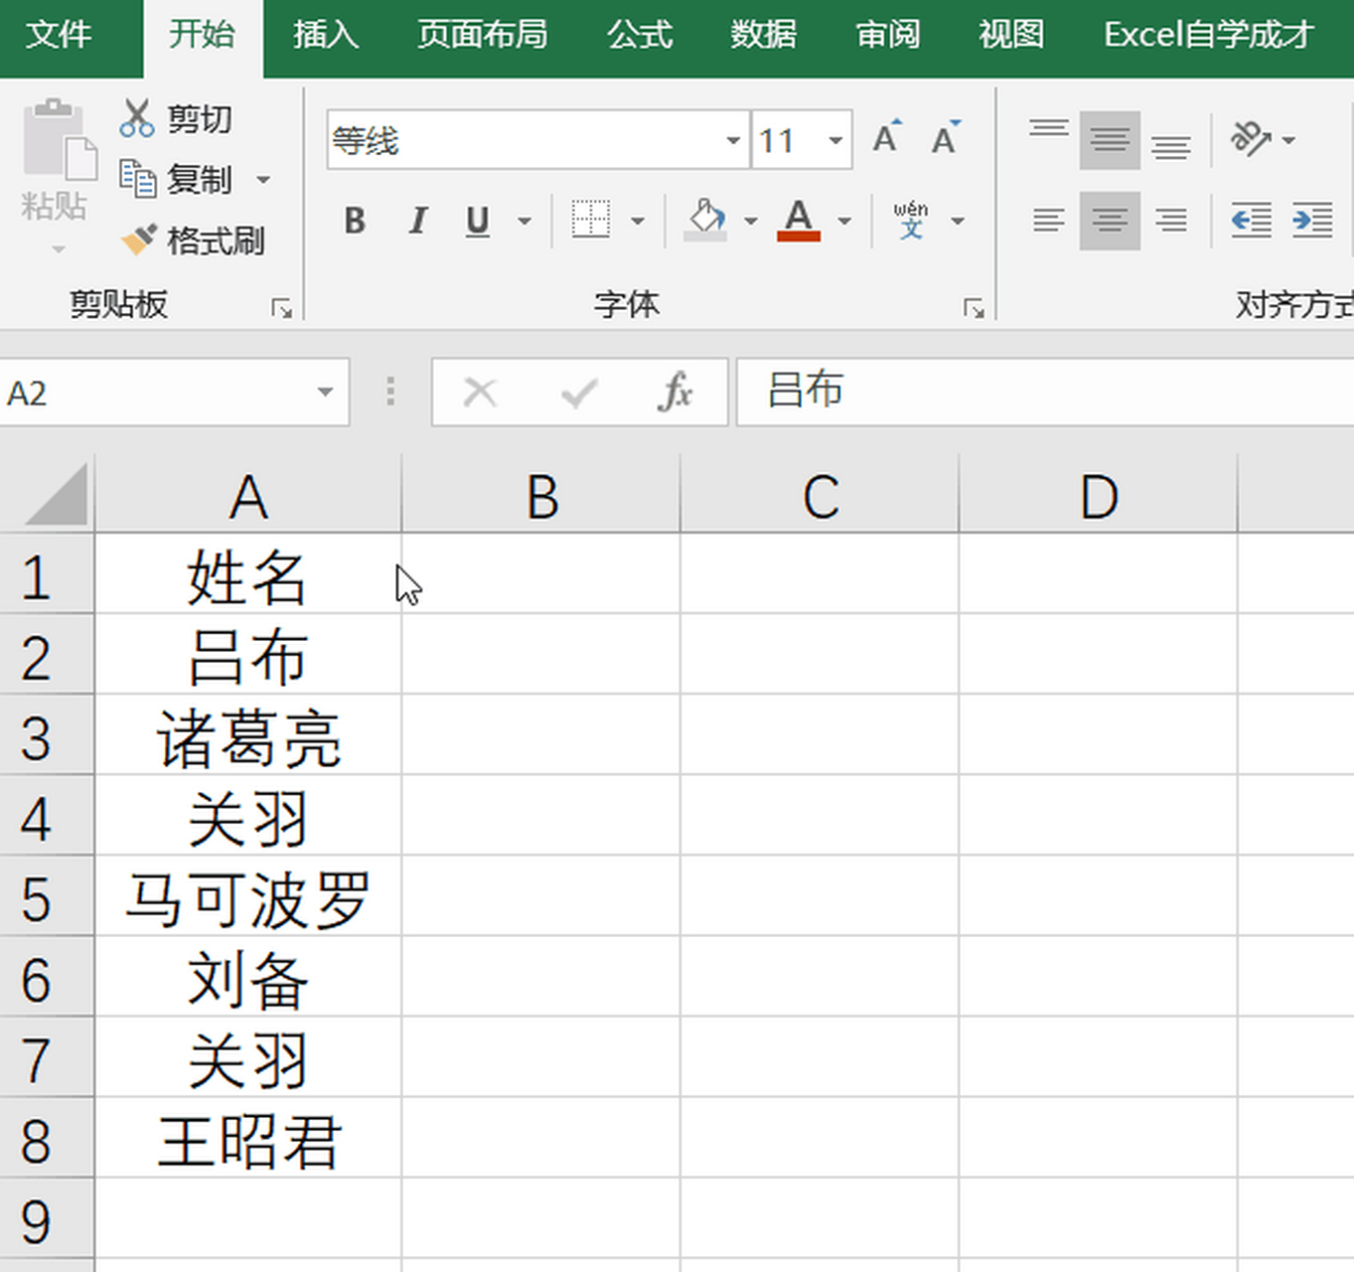Expand the font color dropdown arrow
1354x1272 pixels.
click(844, 221)
